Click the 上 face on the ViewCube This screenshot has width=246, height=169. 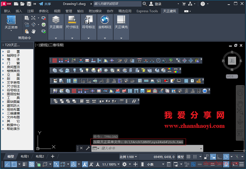coord(232,61)
